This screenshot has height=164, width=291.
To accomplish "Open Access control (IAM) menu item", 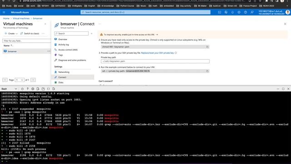I will [x=68, y=50].
